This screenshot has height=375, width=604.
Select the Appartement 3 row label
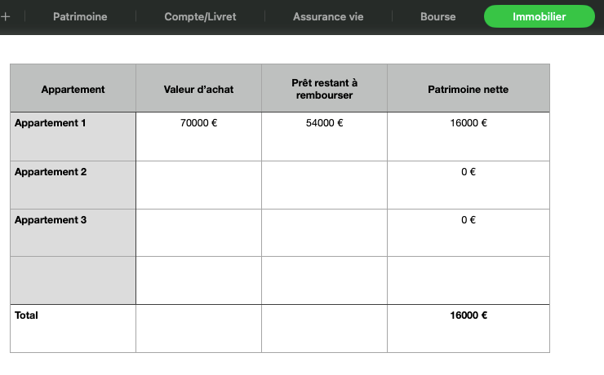point(73,232)
